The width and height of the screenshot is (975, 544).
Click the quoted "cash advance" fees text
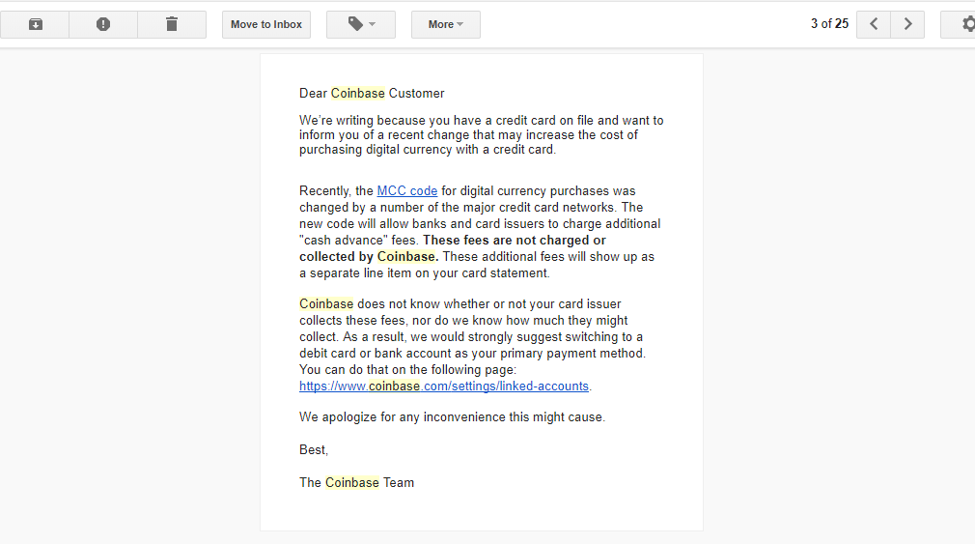click(x=344, y=241)
